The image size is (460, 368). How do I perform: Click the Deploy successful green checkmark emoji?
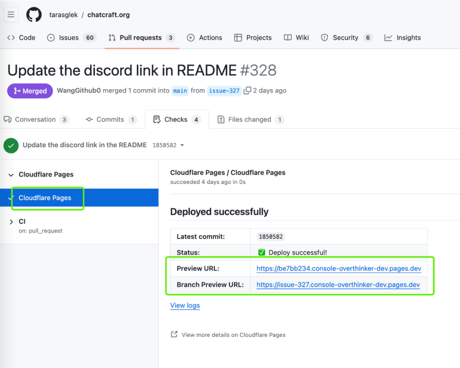[262, 252]
